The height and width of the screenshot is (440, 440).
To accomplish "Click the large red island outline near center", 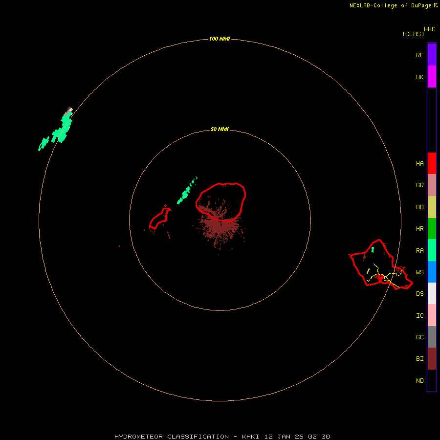I will click(221, 201).
